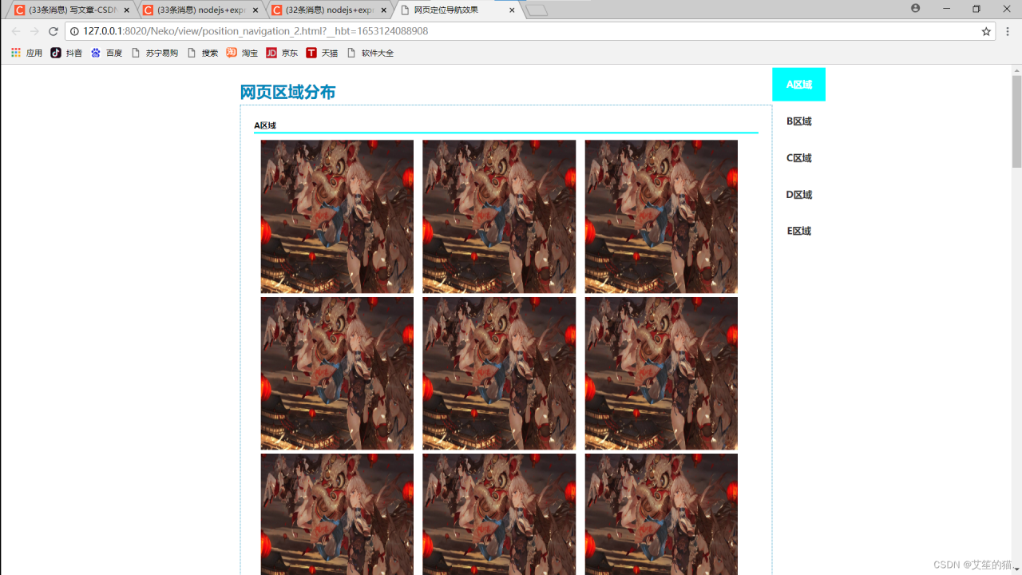Jump to A区域 in the side navigation

pyautogui.click(x=798, y=85)
